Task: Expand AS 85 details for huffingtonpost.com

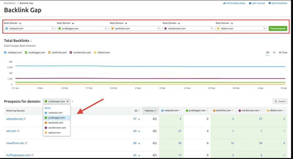Action: tap(136, 155)
